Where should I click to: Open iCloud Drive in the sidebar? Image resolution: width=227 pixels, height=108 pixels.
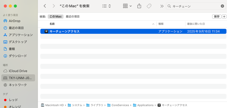tap(18, 71)
